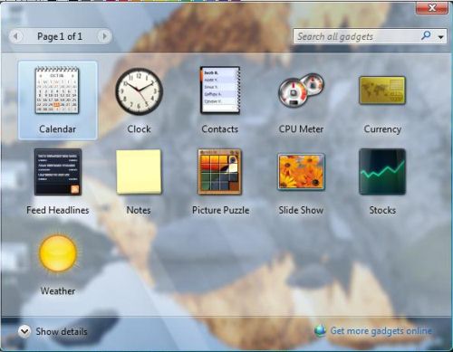
Task: Go to the previous gadgets page
Action: click(x=15, y=36)
